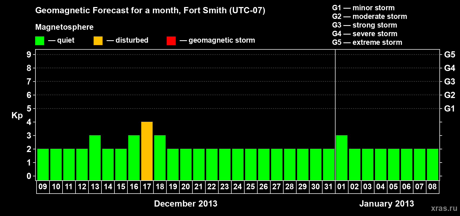Click date label 28 on the axis
This screenshot has height=216, width=460.
pyautogui.click(x=290, y=187)
